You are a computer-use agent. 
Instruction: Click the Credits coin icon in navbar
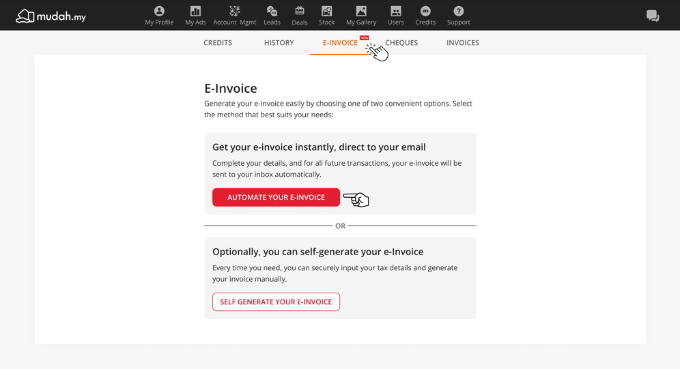pyautogui.click(x=425, y=12)
